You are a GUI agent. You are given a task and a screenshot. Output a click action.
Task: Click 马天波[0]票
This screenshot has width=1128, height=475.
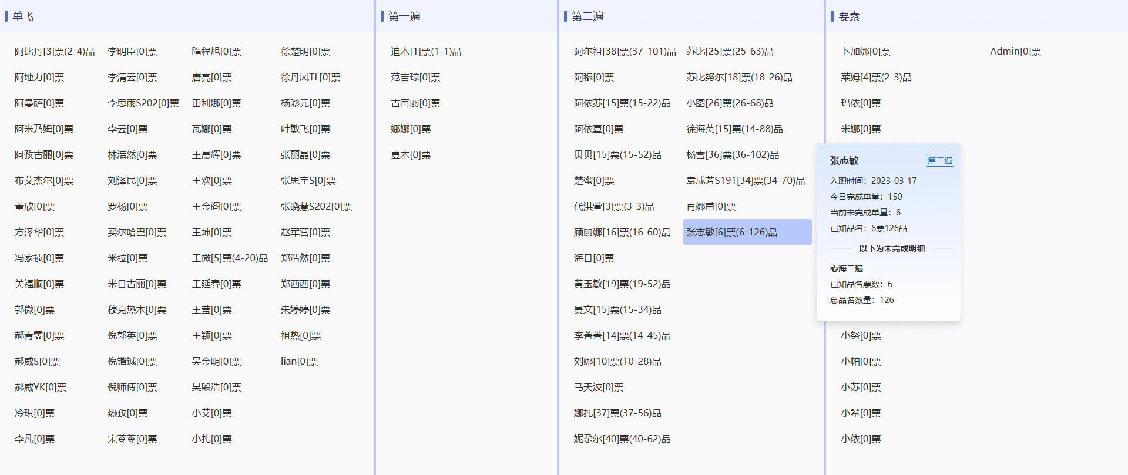click(599, 388)
